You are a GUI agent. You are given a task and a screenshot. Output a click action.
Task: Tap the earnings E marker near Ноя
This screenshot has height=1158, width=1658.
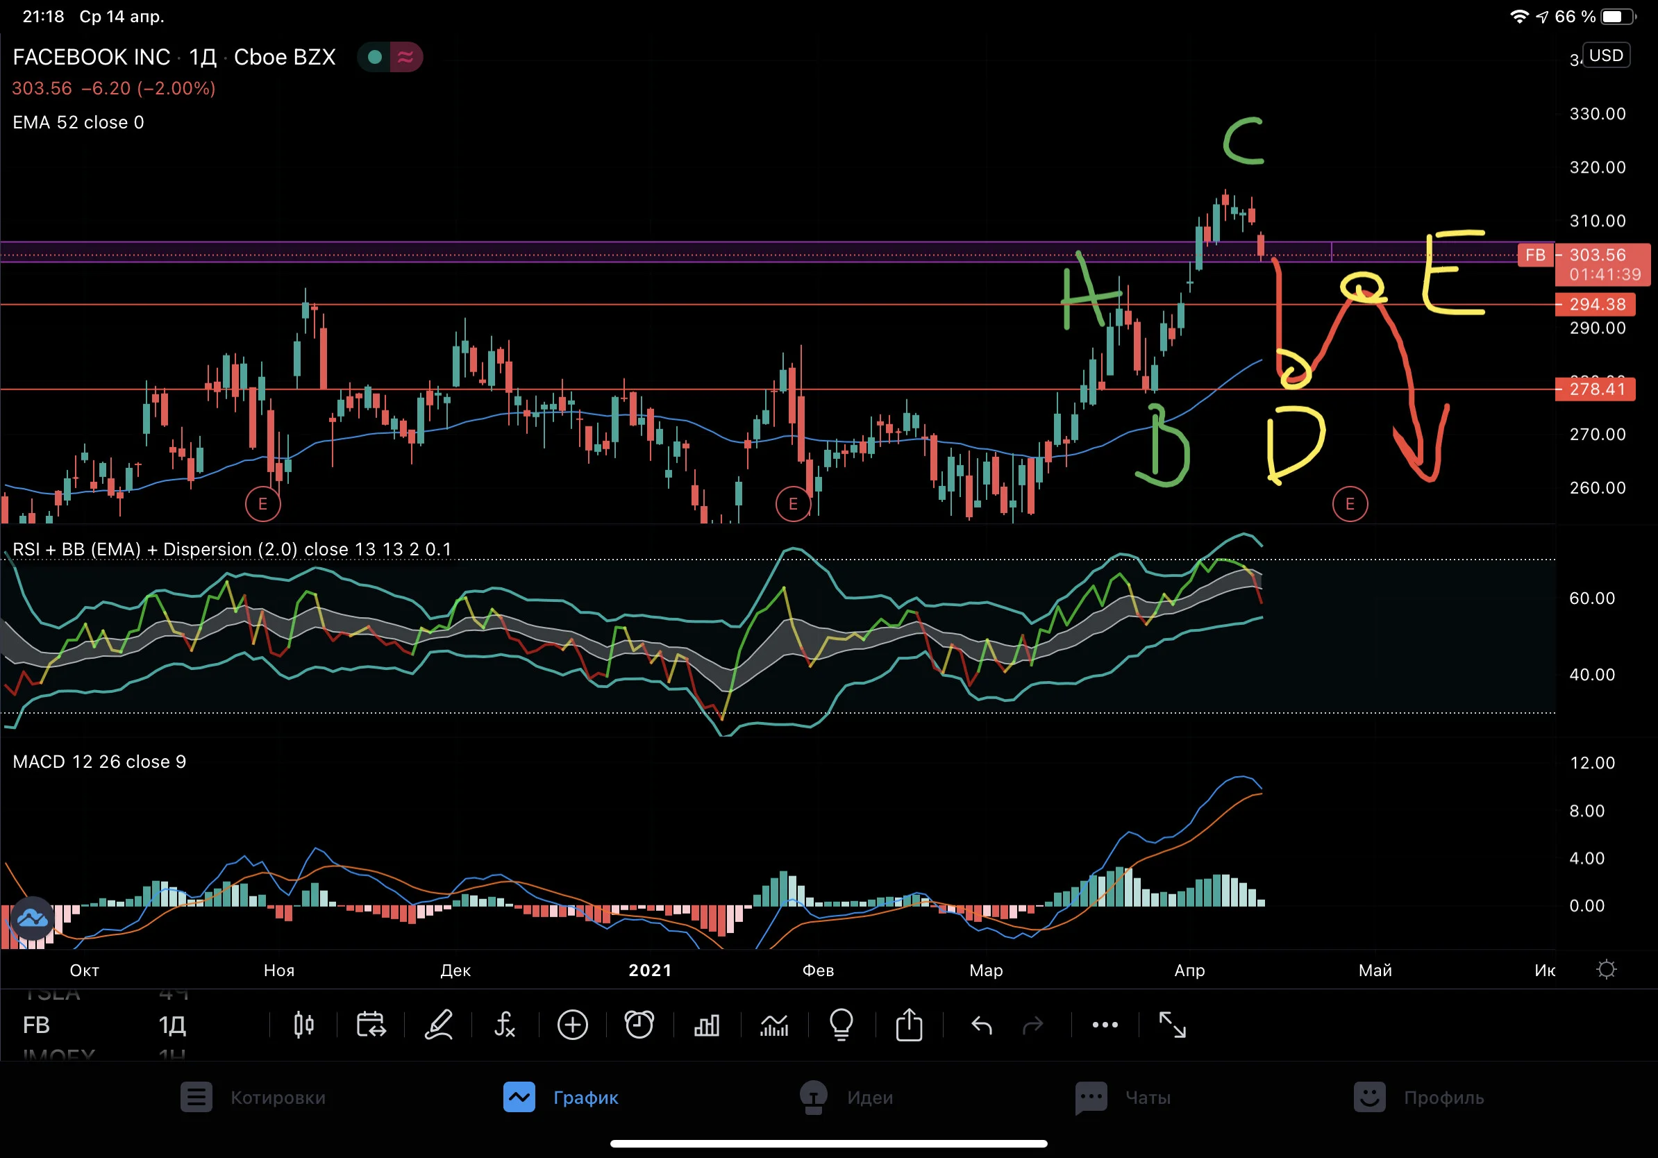263,504
